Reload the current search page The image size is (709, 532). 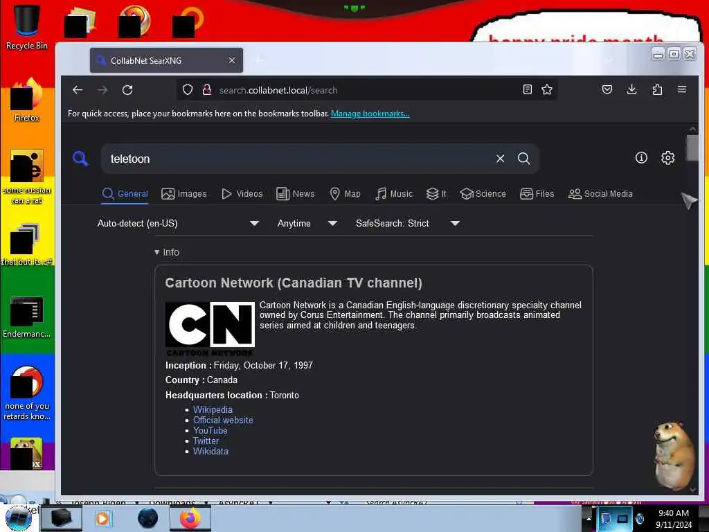pos(127,90)
